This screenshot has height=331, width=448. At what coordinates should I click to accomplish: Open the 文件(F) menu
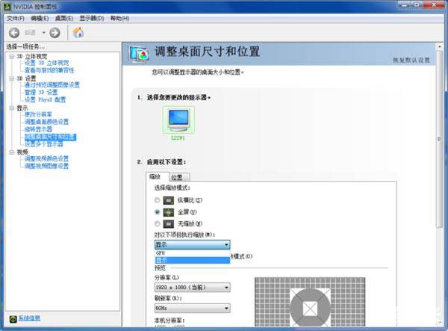pyautogui.click(x=16, y=18)
